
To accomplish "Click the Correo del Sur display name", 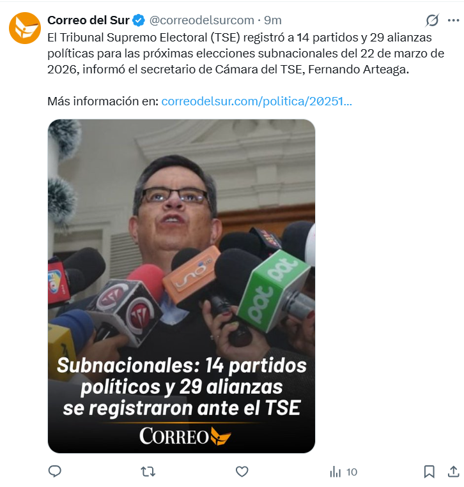I will [88, 20].
